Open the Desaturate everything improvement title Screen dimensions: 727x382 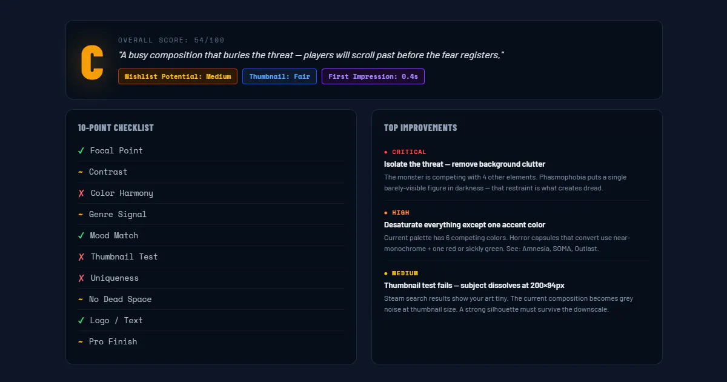click(x=465, y=225)
